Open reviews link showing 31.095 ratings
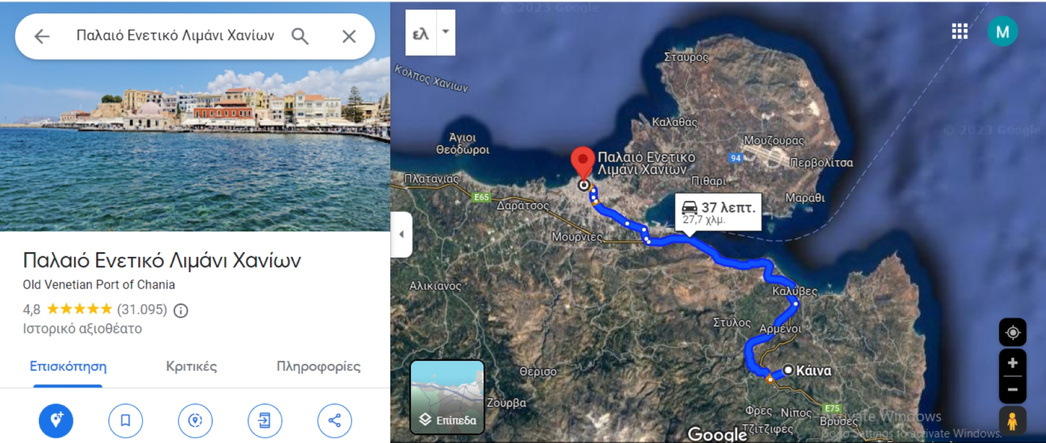 [x=142, y=310]
